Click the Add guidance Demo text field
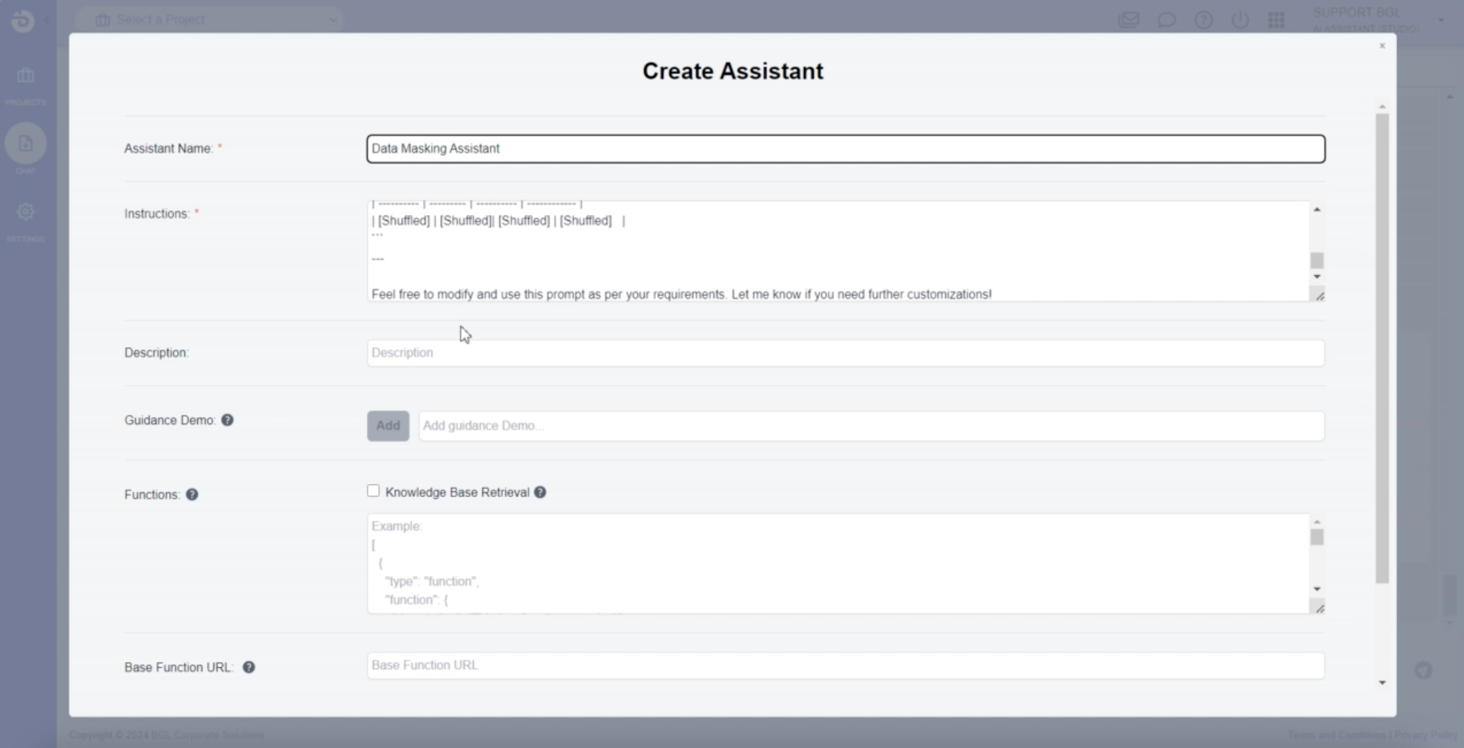1464x748 pixels. tap(871, 426)
